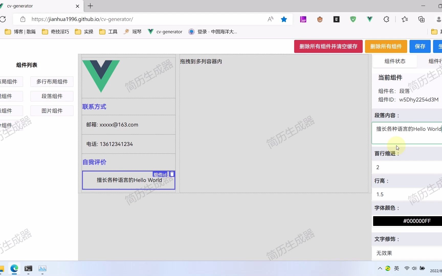Focus the 行高 input field

tap(407, 194)
